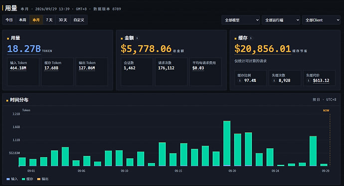Click the 按日 · UTC+8 granularity label

(x=324, y=100)
